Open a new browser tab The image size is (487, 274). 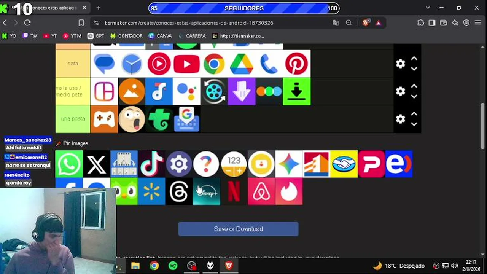click(x=98, y=8)
